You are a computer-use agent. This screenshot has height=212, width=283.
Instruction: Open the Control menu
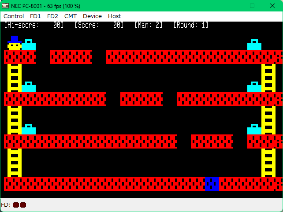[14, 16]
